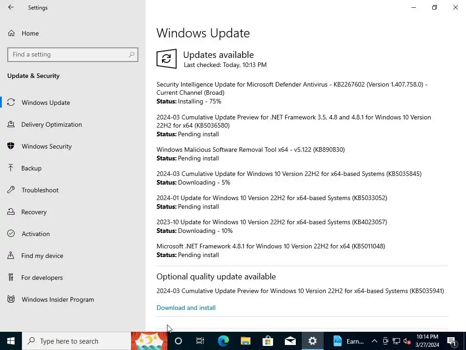Screen dimensions: 466x350
Task: Show hidden tray icons chevron
Action: coord(375,341)
